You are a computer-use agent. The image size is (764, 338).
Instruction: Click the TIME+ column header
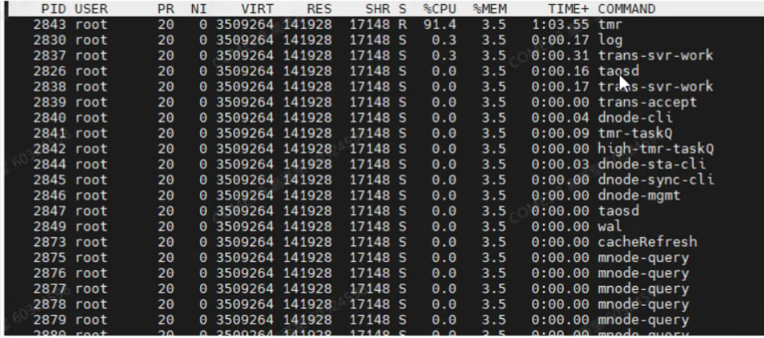coord(562,9)
